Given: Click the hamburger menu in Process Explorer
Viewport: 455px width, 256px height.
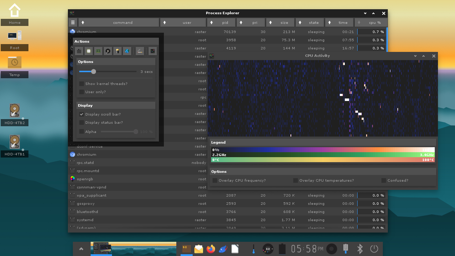Looking at the screenshot, I should [73, 22].
